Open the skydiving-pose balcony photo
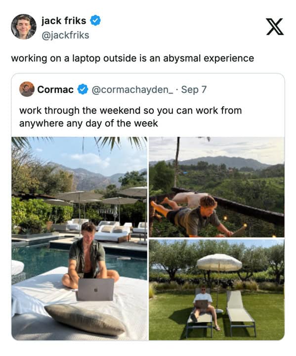 pyautogui.click(x=216, y=187)
